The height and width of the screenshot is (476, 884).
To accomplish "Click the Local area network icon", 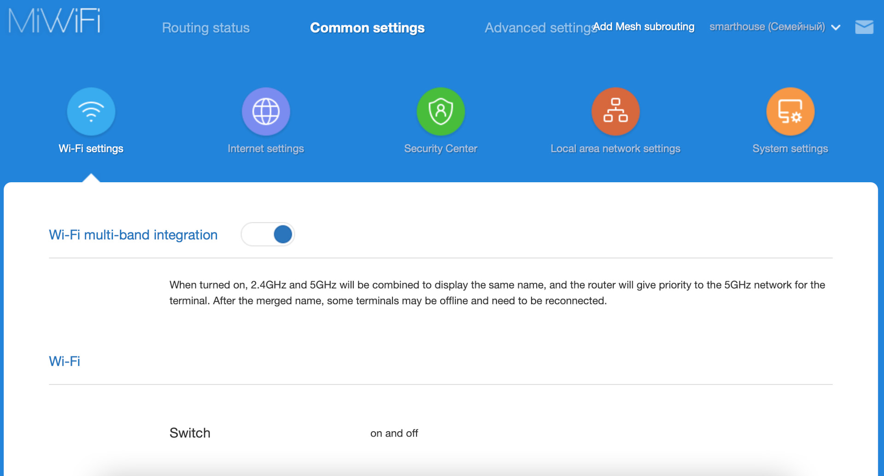I will [615, 111].
